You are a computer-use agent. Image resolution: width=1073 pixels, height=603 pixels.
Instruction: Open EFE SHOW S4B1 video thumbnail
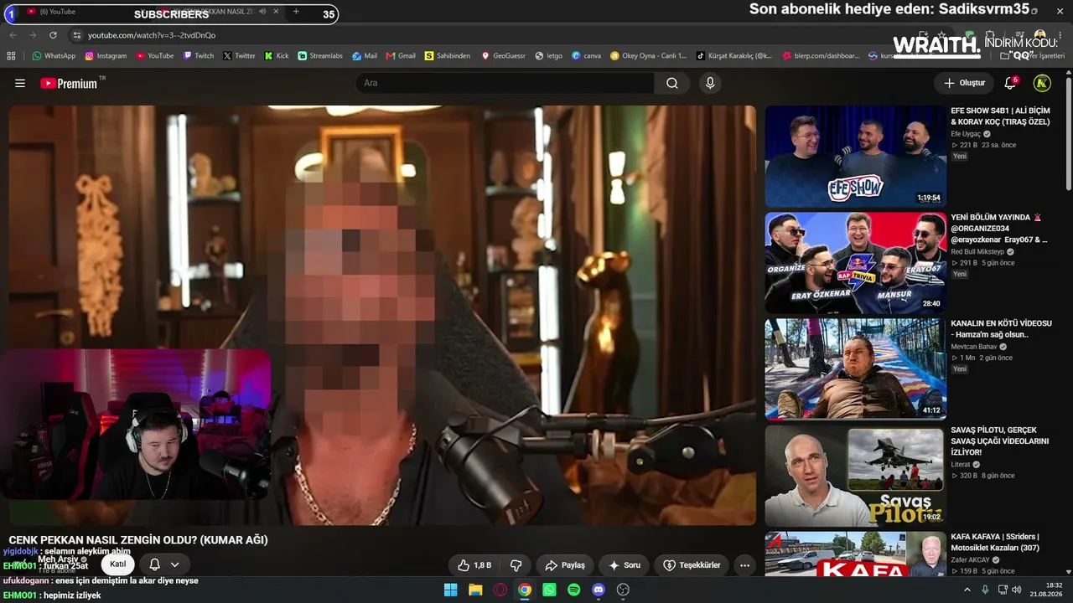point(855,157)
